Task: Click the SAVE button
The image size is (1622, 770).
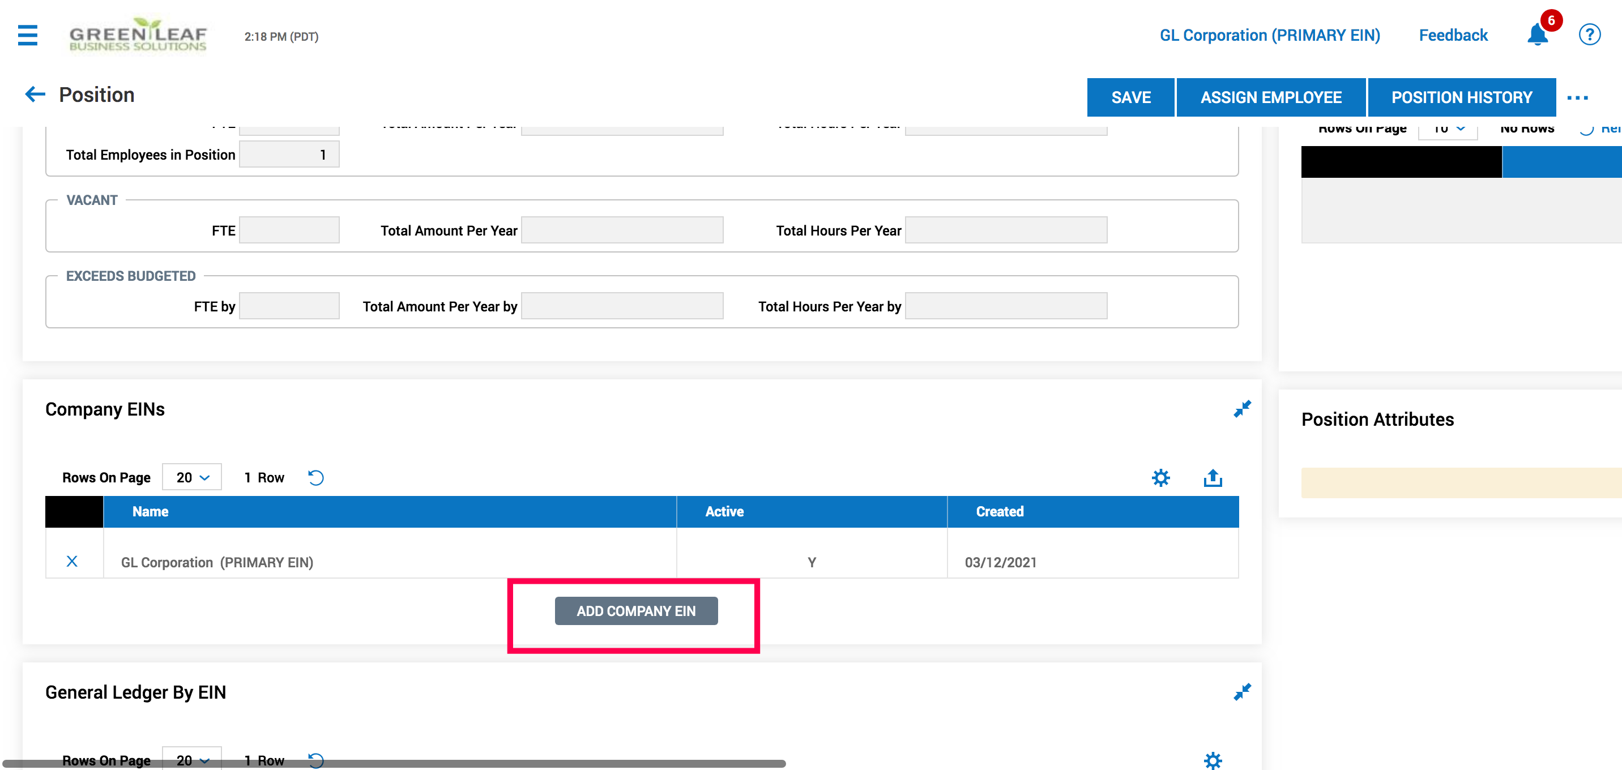Action: 1130,97
